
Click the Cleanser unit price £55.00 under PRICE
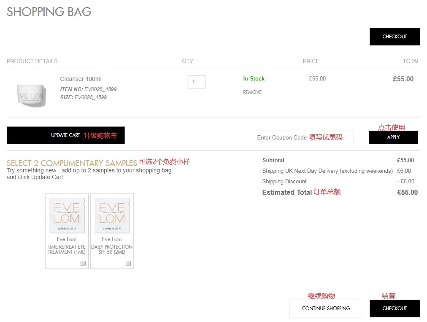tap(317, 78)
